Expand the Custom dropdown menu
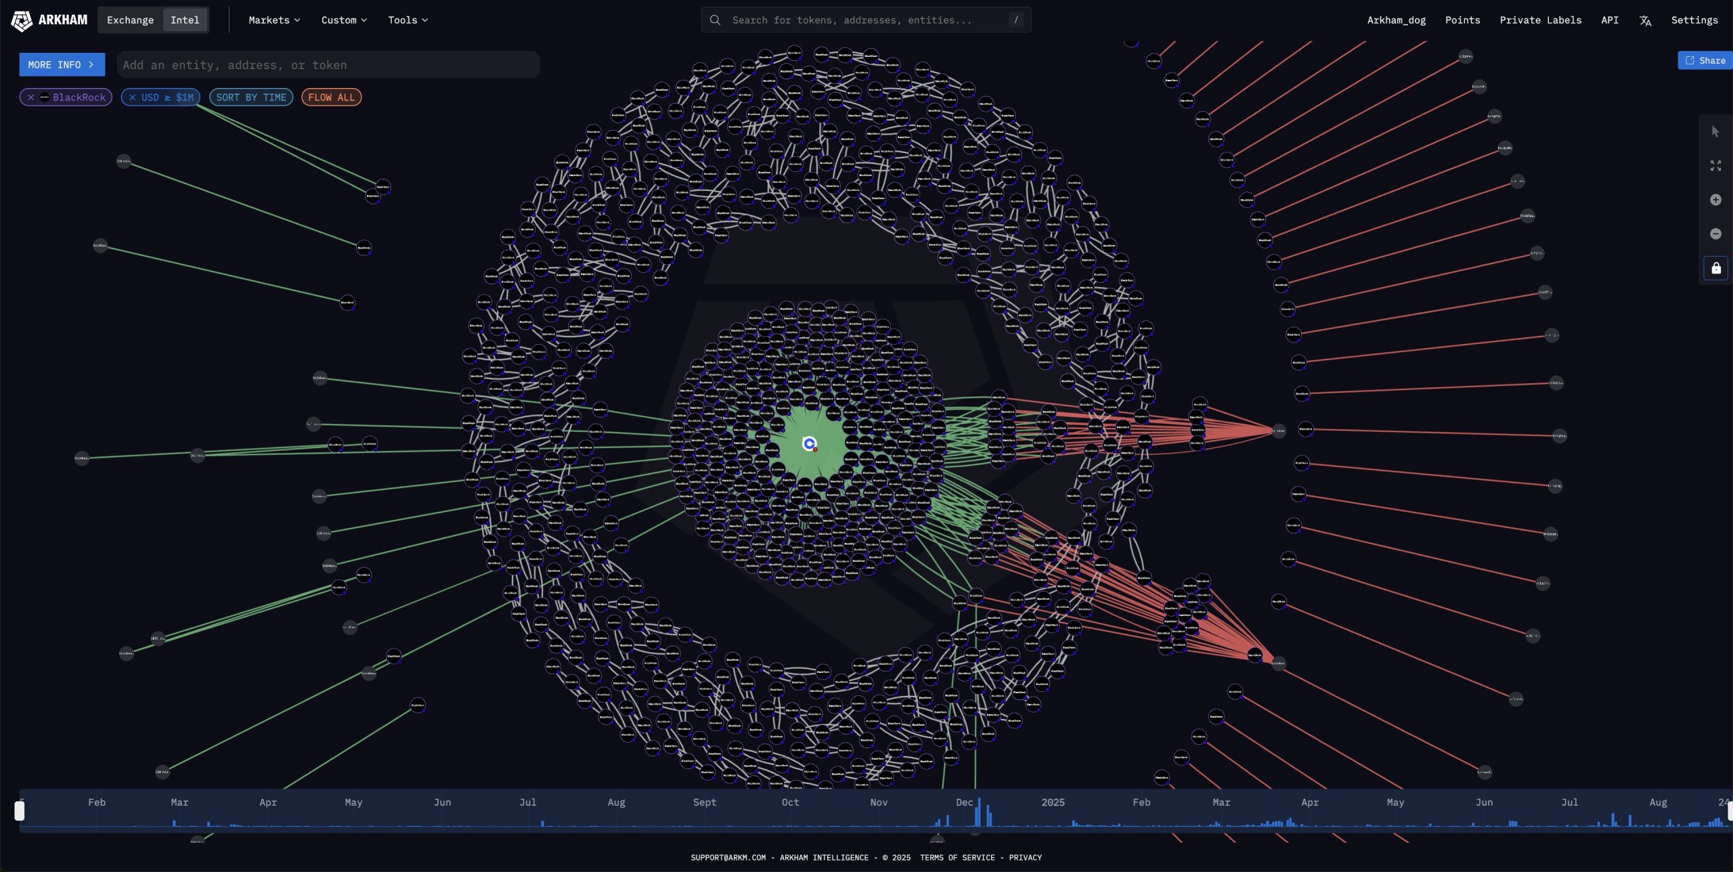The image size is (1733, 872). [344, 20]
